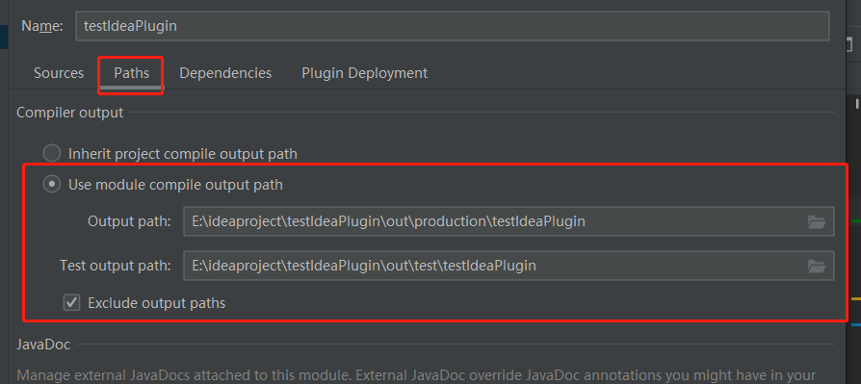
Task: Focus the module Name field
Action: tap(453, 26)
